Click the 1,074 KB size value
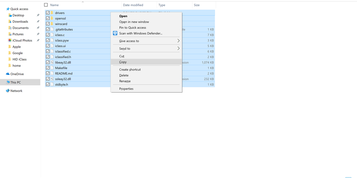 tap(208, 62)
